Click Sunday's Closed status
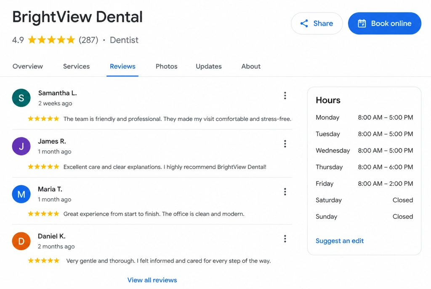431x289 pixels. (403, 216)
